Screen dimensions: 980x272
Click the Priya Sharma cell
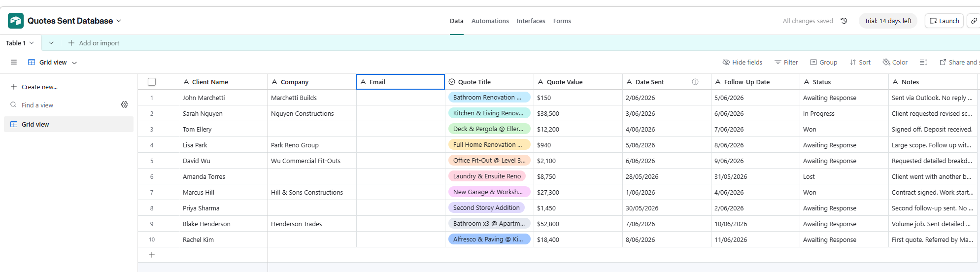[x=223, y=208]
